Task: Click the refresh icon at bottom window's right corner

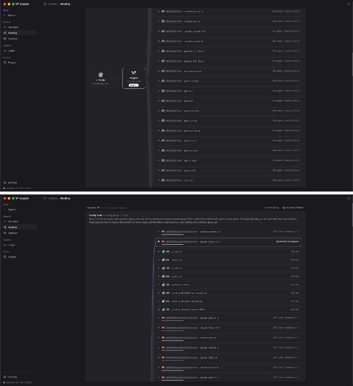Action: [x=349, y=198]
